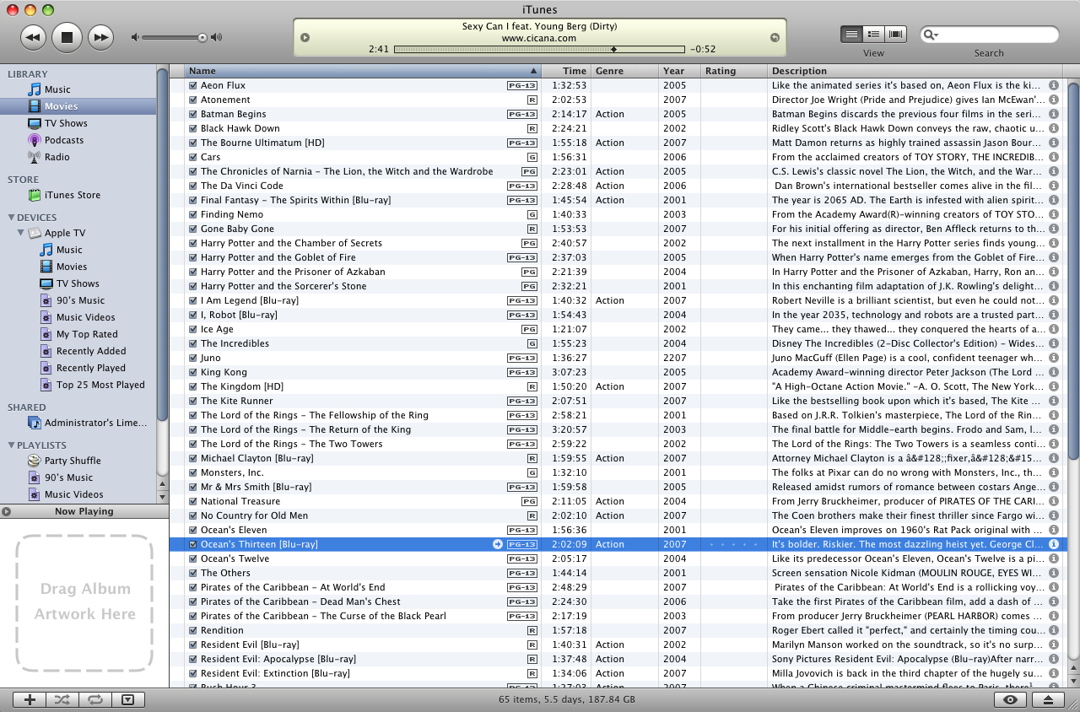
Task: Adjust the volume slider
Action: pos(201,37)
